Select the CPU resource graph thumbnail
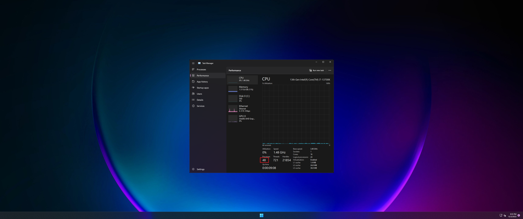Viewport: 523px width, 219px height. (233, 79)
